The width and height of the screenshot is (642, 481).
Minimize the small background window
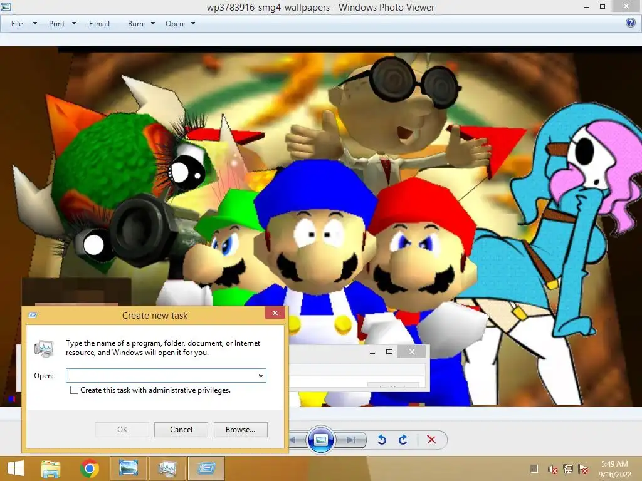372,352
